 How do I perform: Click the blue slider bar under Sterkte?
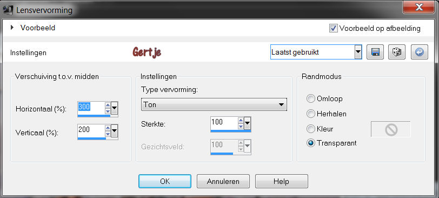(231, 131)
